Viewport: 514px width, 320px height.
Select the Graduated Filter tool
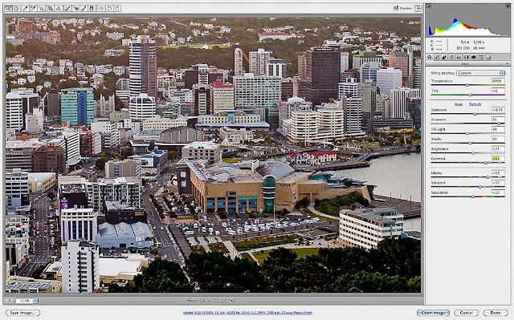coord(92,9)
